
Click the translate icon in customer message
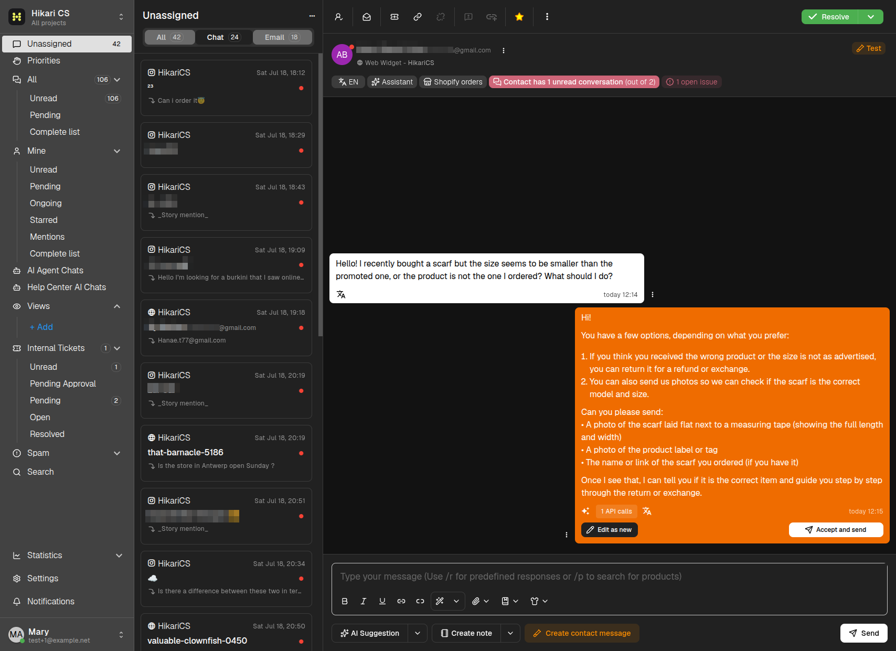point(341,294)
